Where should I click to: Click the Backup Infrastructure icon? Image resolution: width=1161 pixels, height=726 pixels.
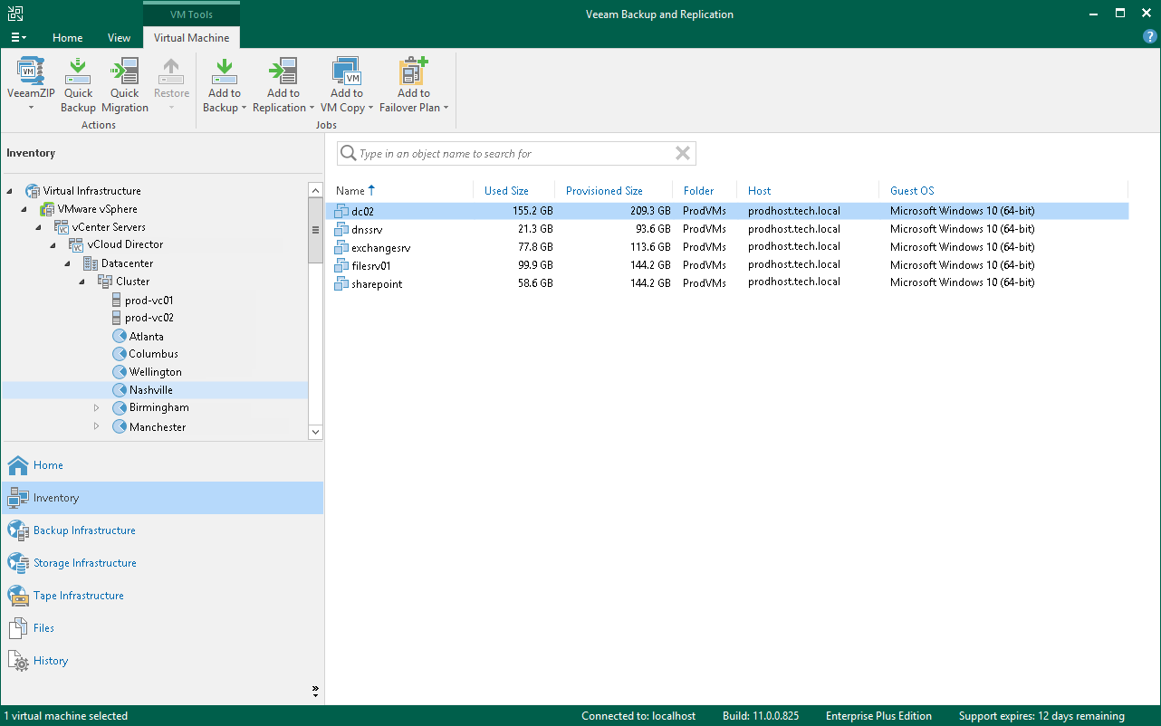[x=18, y=530]
